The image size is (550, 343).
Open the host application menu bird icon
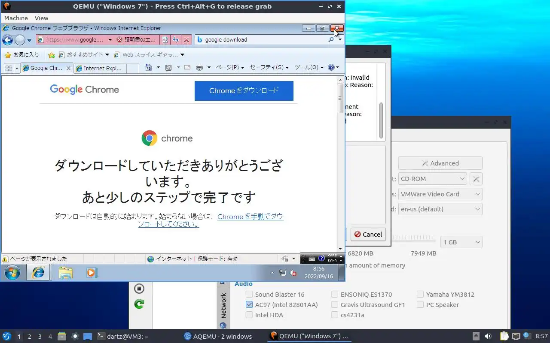pos(7,336)
